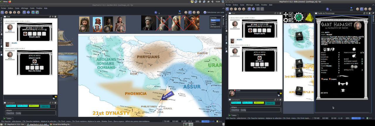375x126 pixels.
Task: Select the Object layer
Action: click(x=215, y=24)
